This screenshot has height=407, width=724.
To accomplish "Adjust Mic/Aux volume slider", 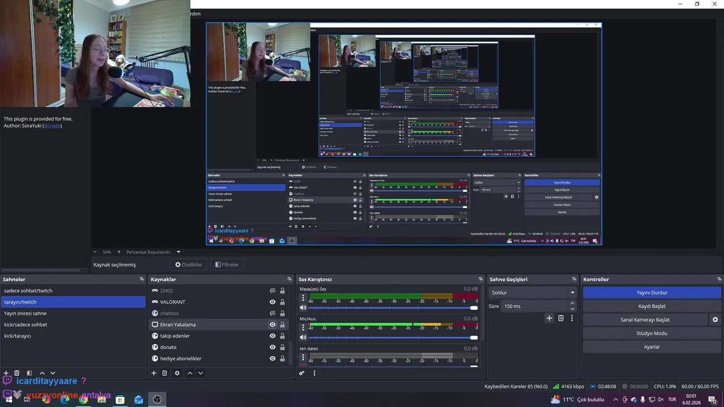I will [394, 337].
